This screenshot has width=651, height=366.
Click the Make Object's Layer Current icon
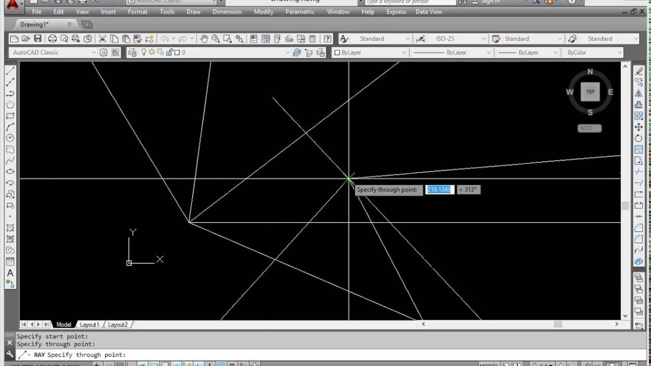tap(298, 52)
